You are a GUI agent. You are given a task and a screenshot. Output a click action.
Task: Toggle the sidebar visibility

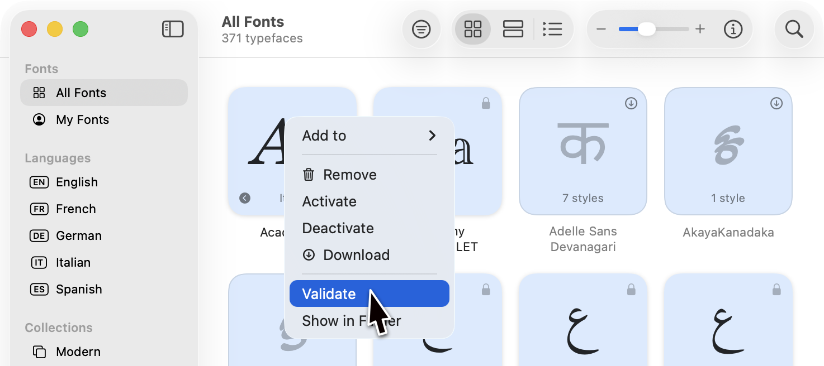point(173,29)
